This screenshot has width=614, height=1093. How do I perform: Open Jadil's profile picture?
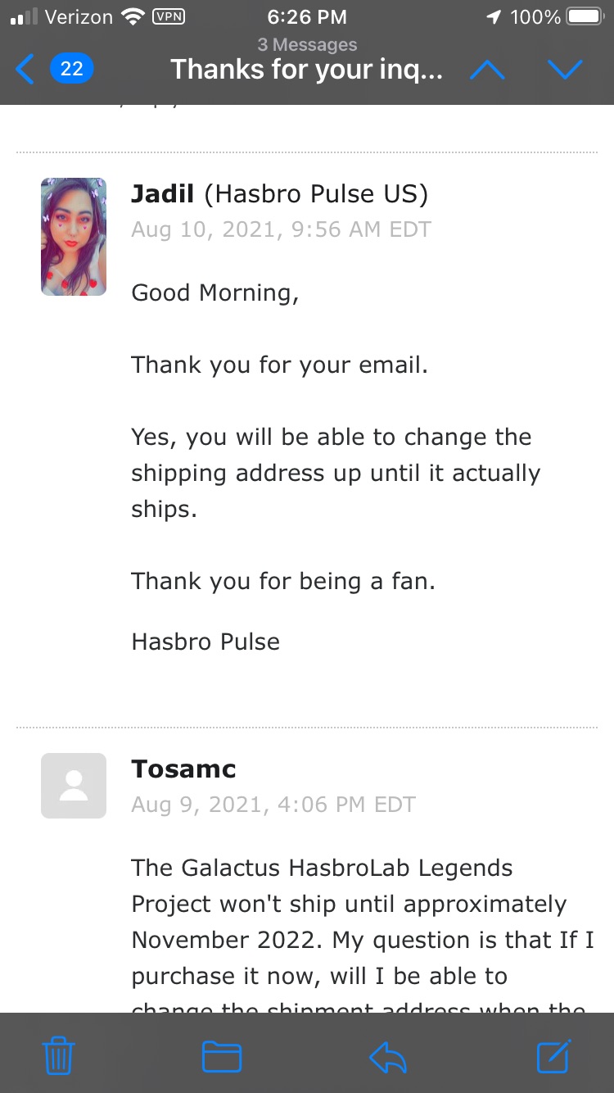tap(74, 237)
